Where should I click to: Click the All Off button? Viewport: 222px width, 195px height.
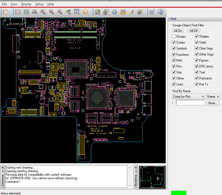(x=194, y=30)
